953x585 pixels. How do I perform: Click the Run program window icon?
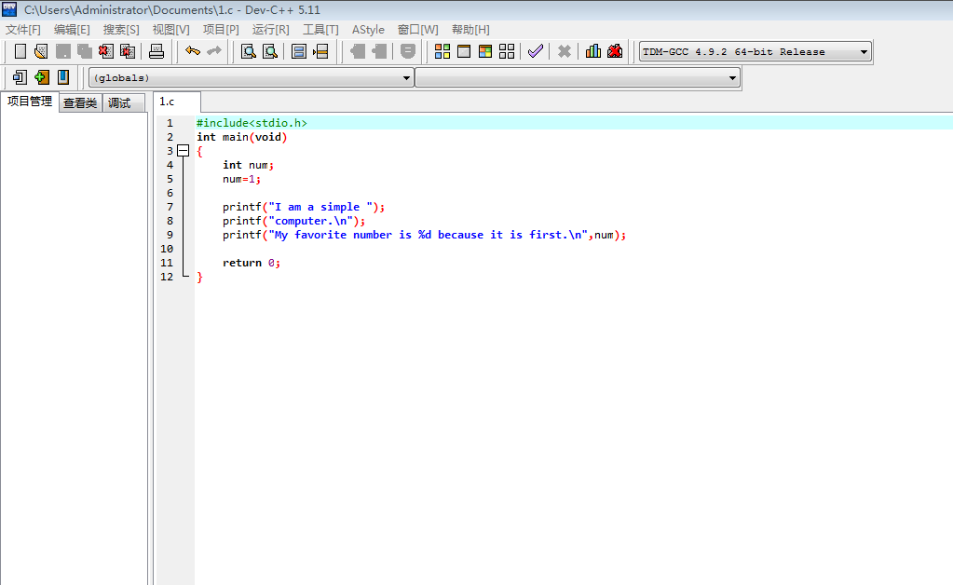coord(464,51)
